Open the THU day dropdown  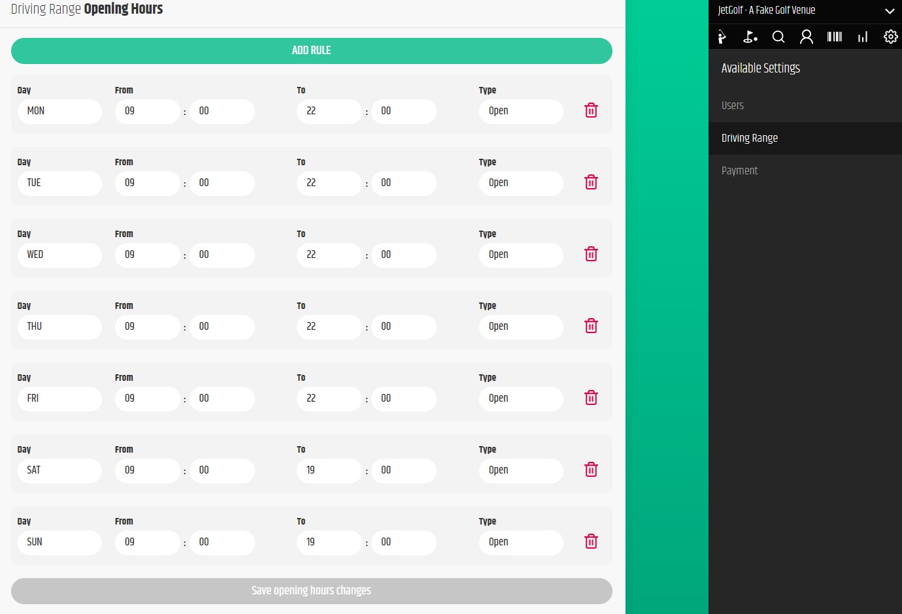point(59,327)
